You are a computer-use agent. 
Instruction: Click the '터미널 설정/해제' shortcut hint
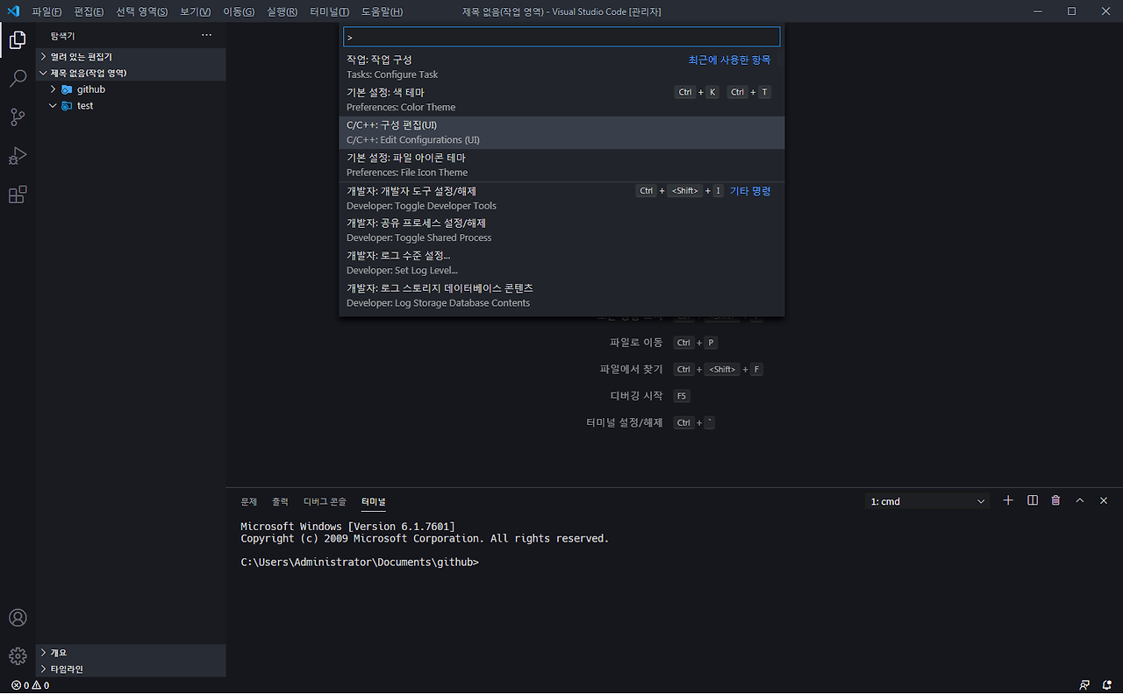click(625, 422)
